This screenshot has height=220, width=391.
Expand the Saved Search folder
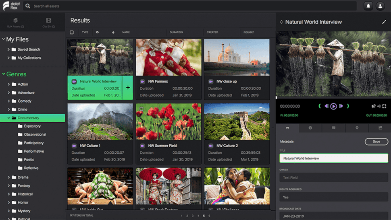(x=9, y=49)
